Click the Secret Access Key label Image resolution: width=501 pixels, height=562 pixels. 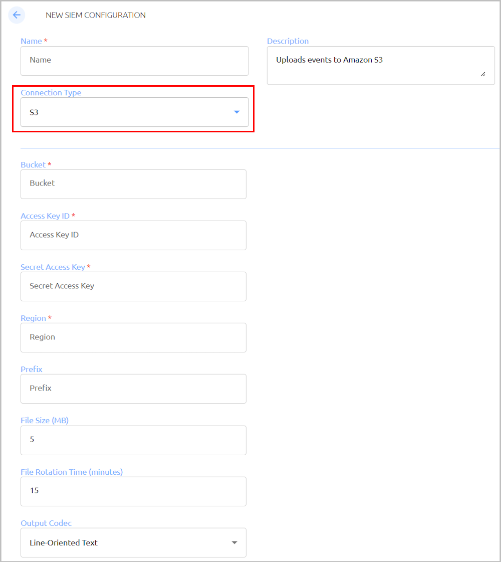click(53, 267)
